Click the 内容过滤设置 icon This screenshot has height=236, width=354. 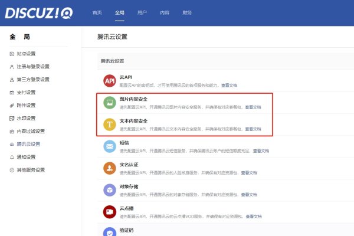12,131
